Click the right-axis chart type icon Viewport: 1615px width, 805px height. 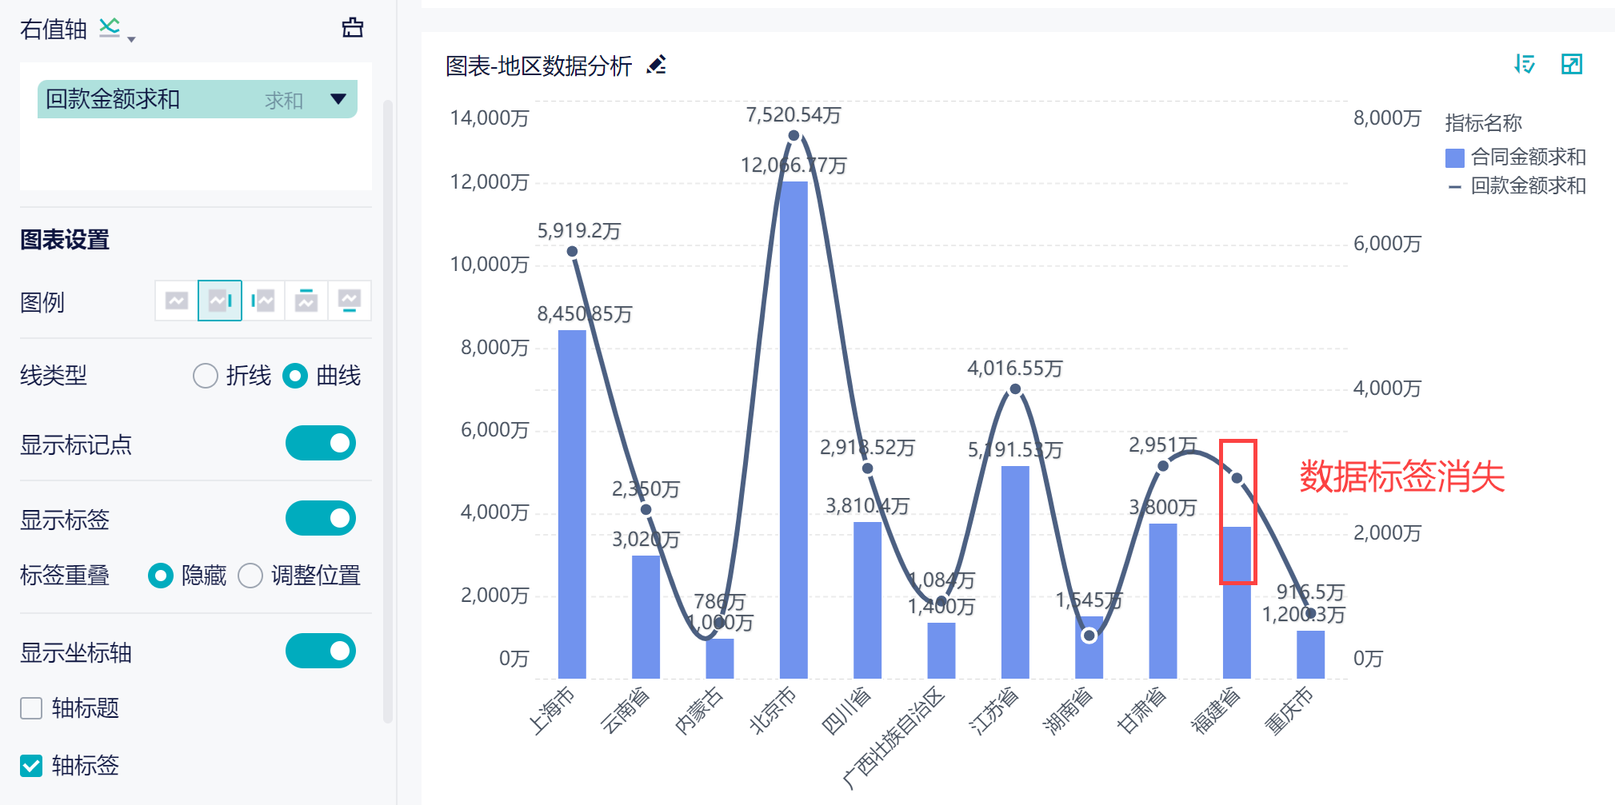[x=110, y=27]
